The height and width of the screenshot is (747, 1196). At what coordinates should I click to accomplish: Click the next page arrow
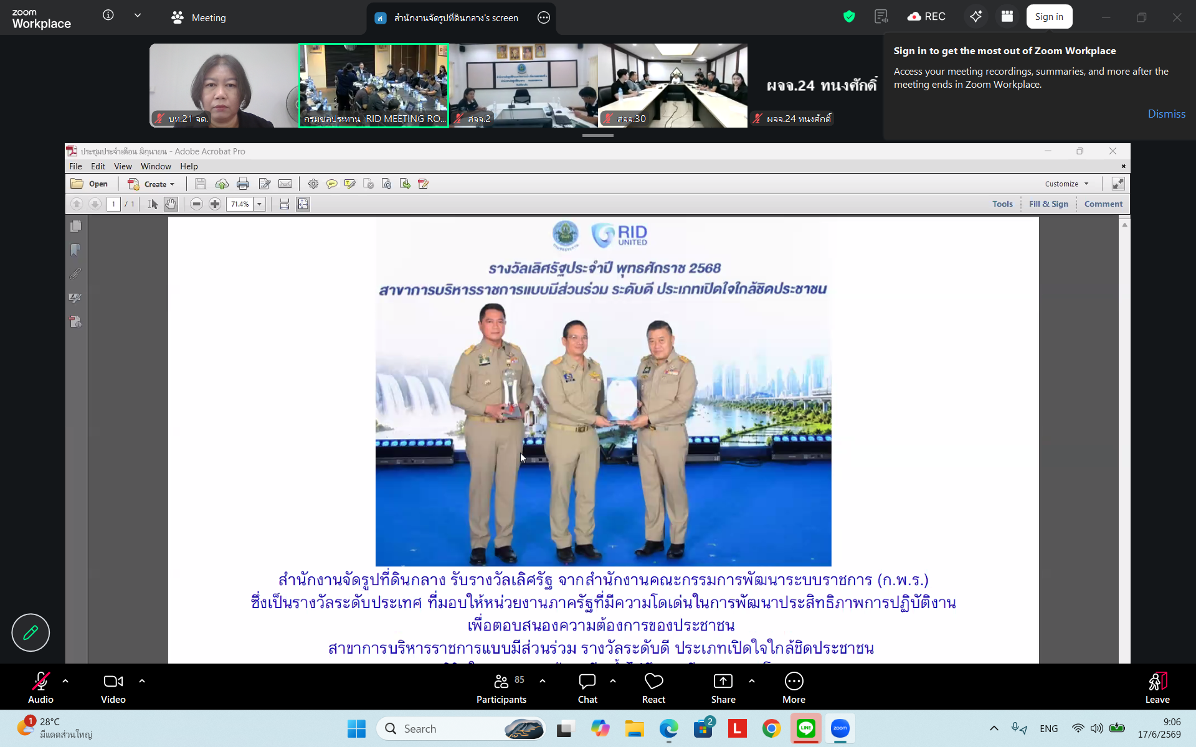pyautogui.click(x=95, y=204)
